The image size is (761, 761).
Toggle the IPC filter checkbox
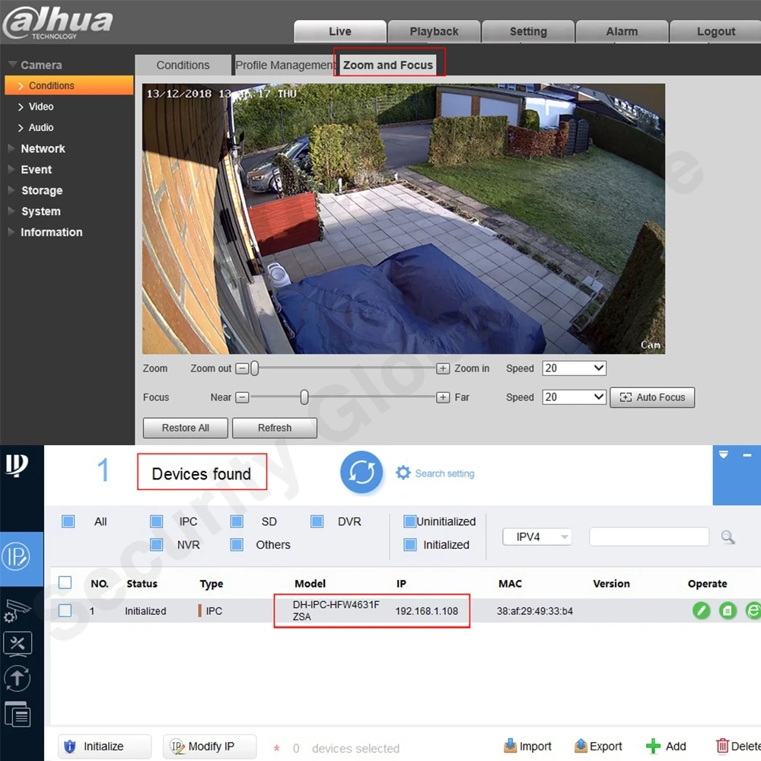[157, 521]
